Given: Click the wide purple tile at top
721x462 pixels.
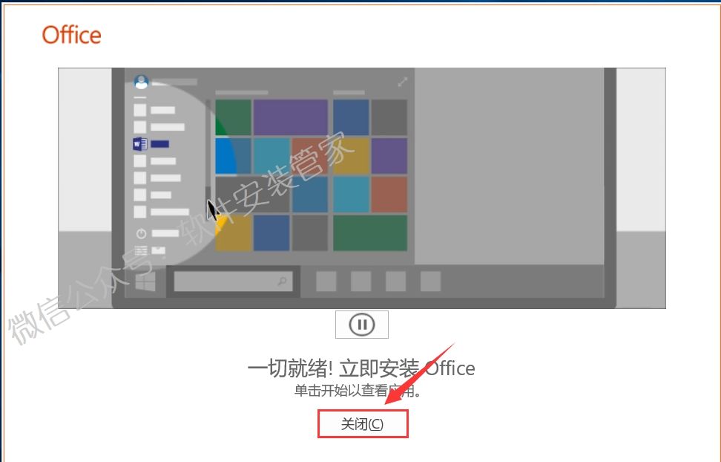Looking at the screenshot, I should click(291, 114).
